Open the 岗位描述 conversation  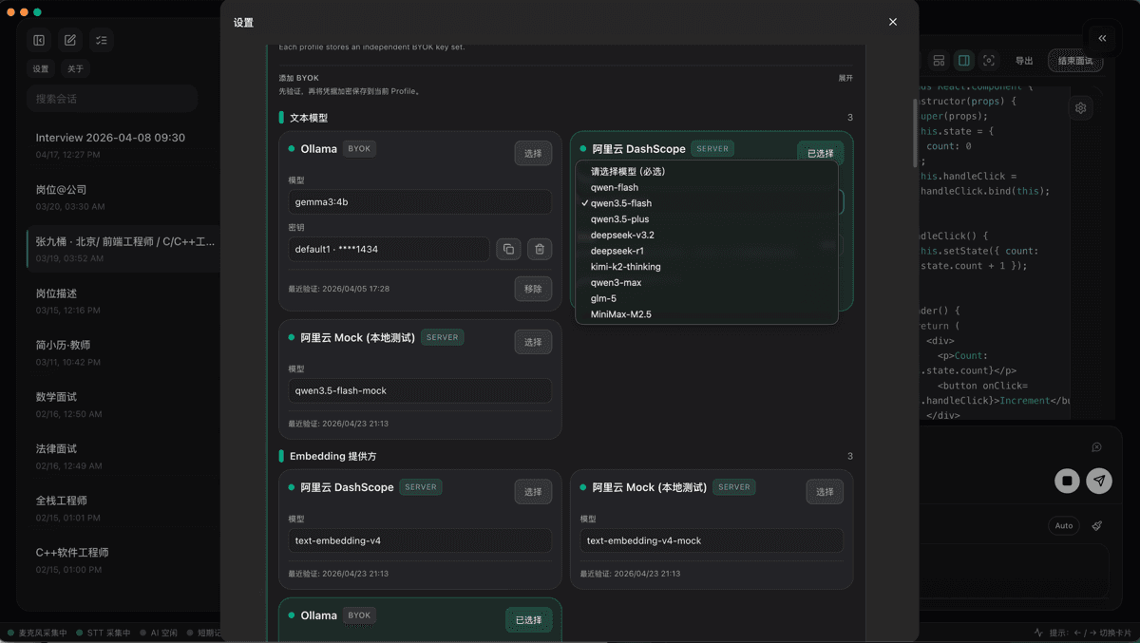pyautogui.click(x=123, y=300)
